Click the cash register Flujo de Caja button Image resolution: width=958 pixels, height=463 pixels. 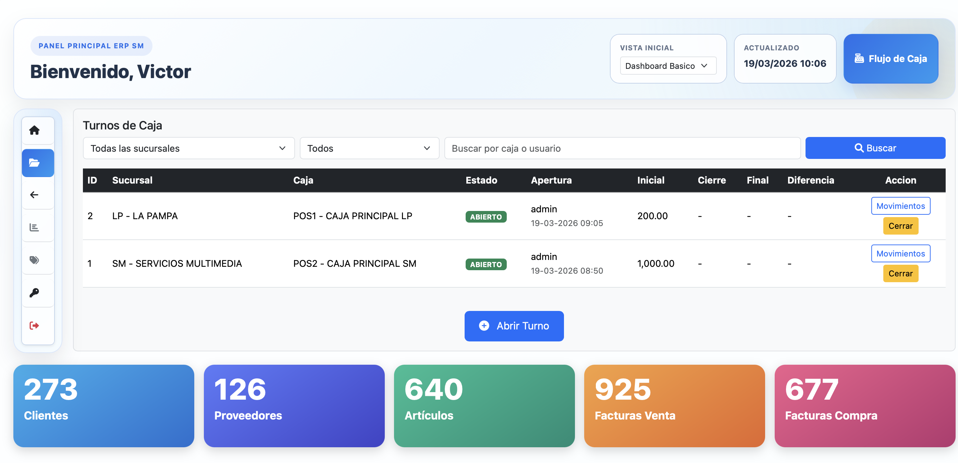(890, 59)
